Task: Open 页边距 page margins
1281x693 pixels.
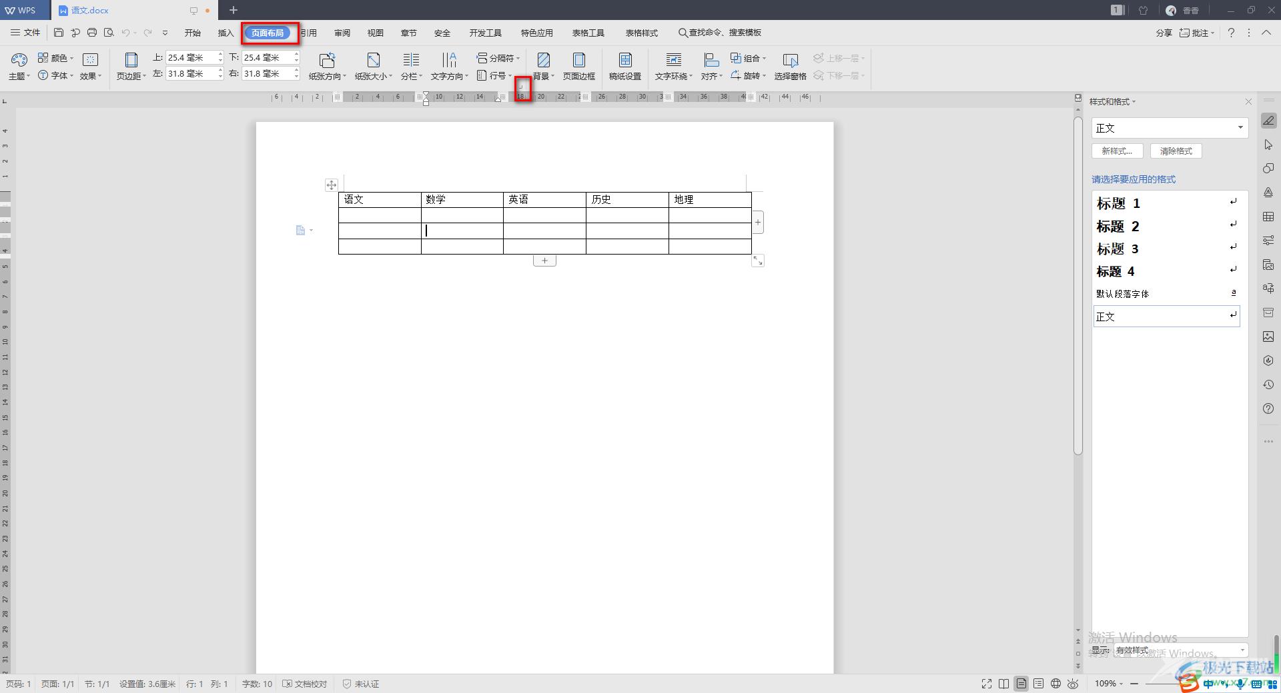Action: (131, 67)
